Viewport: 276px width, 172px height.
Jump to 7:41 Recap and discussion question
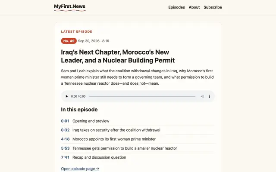[65, 157]
